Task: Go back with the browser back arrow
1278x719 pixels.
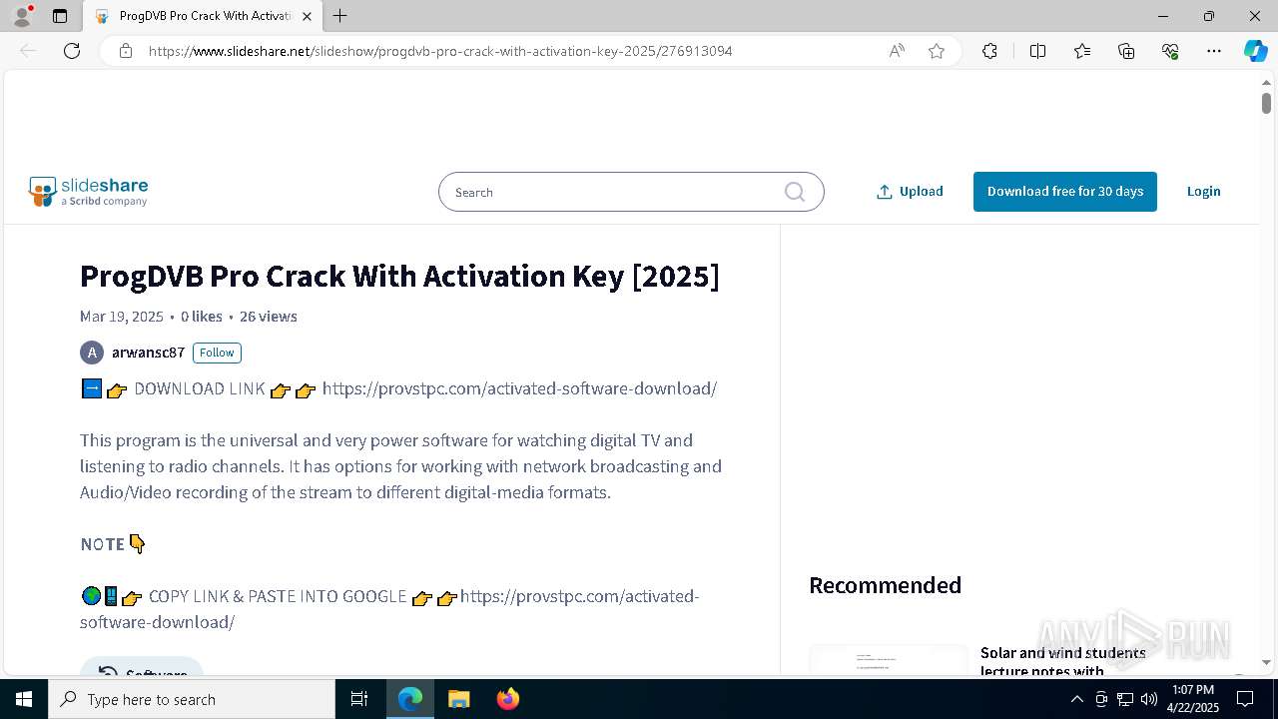Action: coord(28,51)
